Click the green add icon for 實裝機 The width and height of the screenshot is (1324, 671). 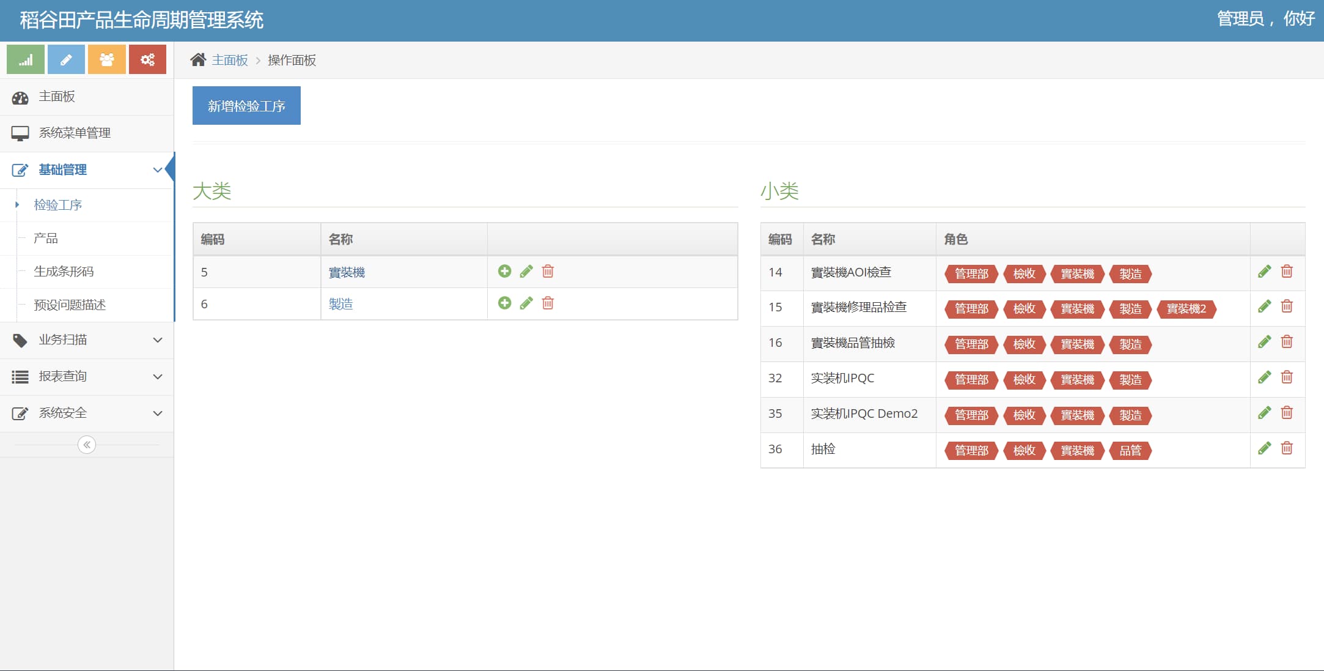coord(505,272)
